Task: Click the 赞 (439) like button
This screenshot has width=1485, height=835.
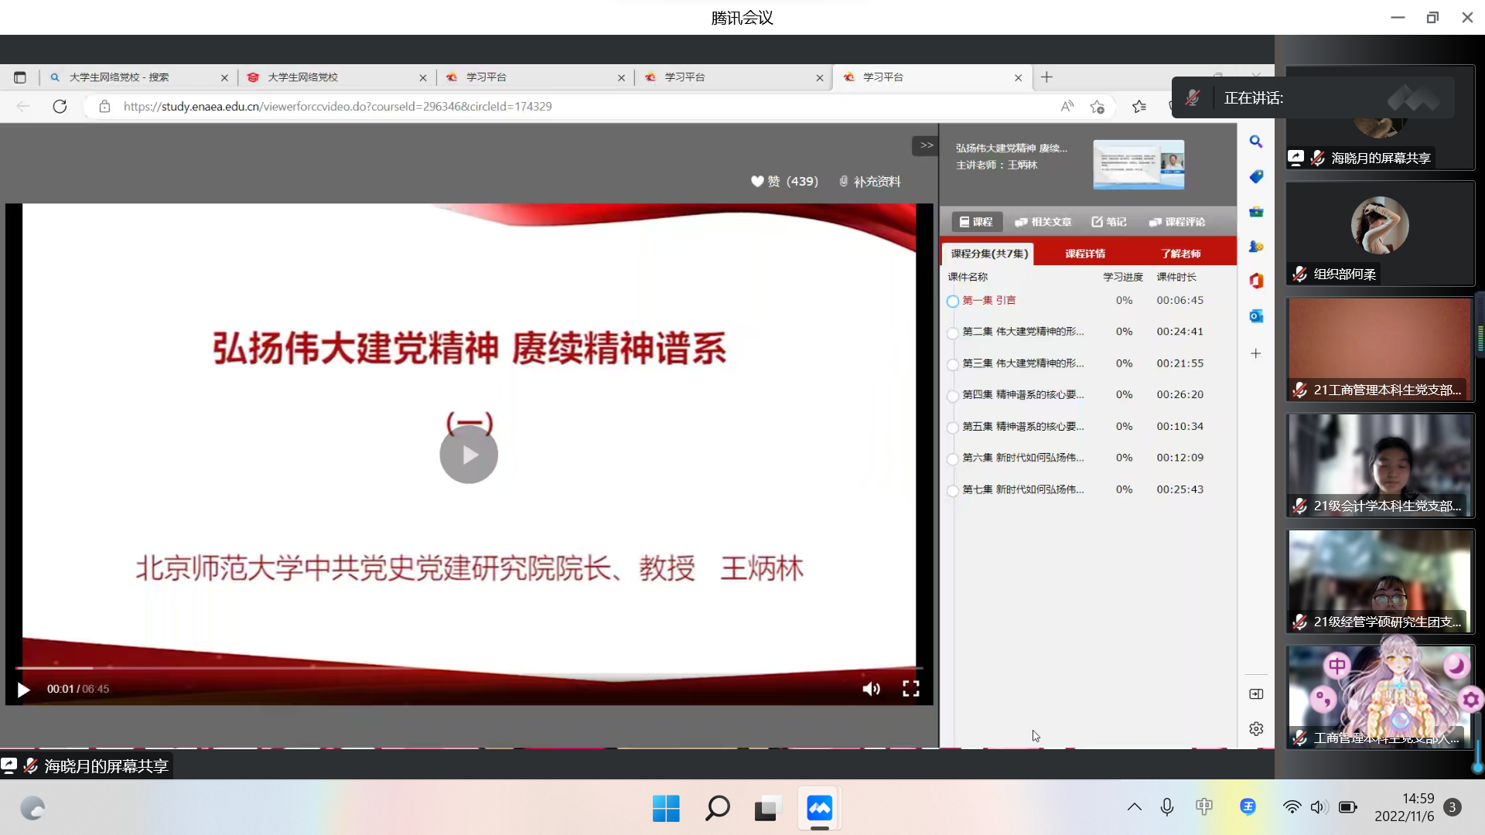Action: 783,182
